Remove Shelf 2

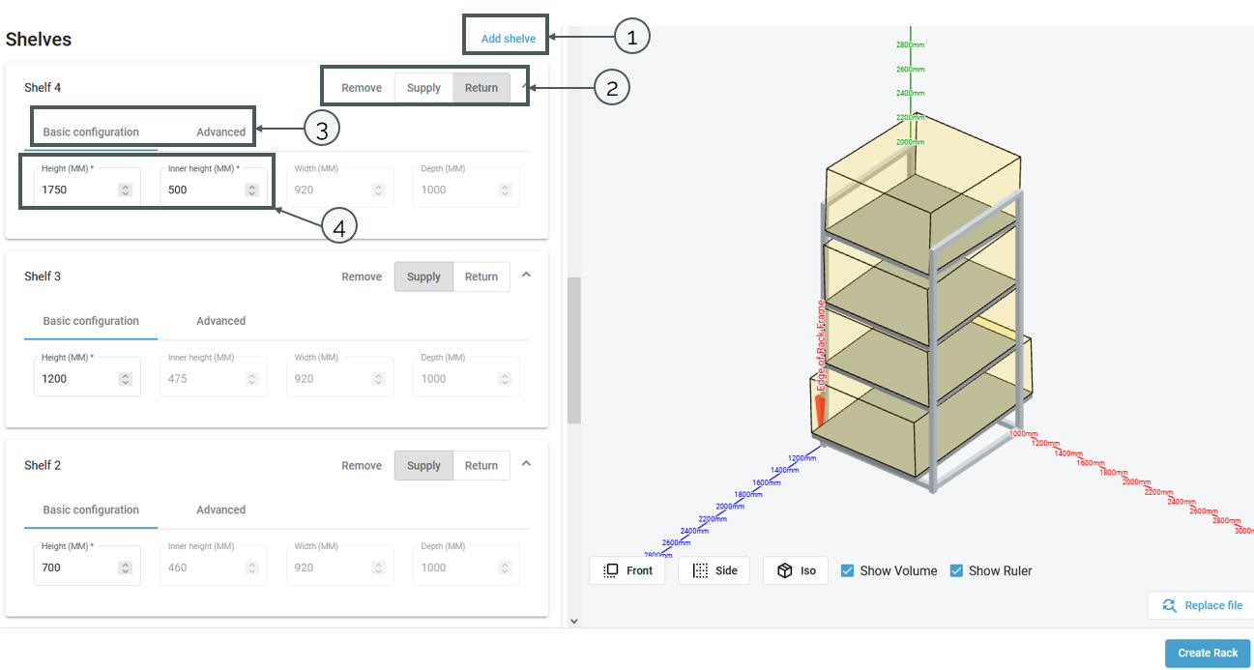pos(362,465)
